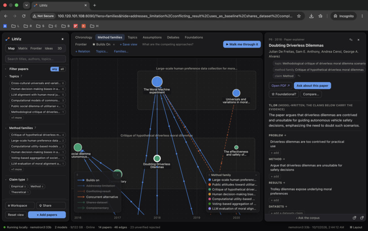Click the small pencil next to the claim Method tag

(x=299, y=76)
